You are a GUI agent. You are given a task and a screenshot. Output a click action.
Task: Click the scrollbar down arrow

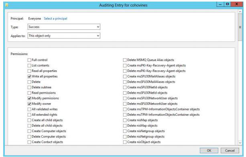coord(240,143)
